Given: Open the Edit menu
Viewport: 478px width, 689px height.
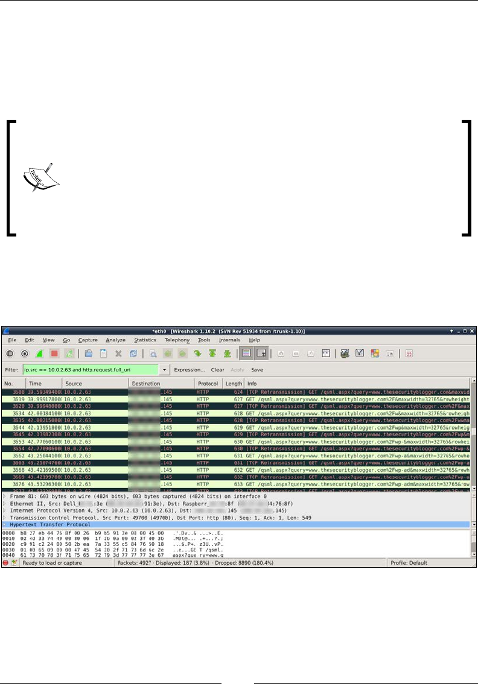Looking at the screenshot, I should [30, 340].
